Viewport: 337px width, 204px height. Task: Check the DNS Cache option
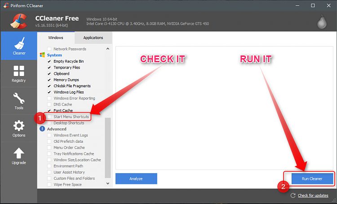click(49, 105)
